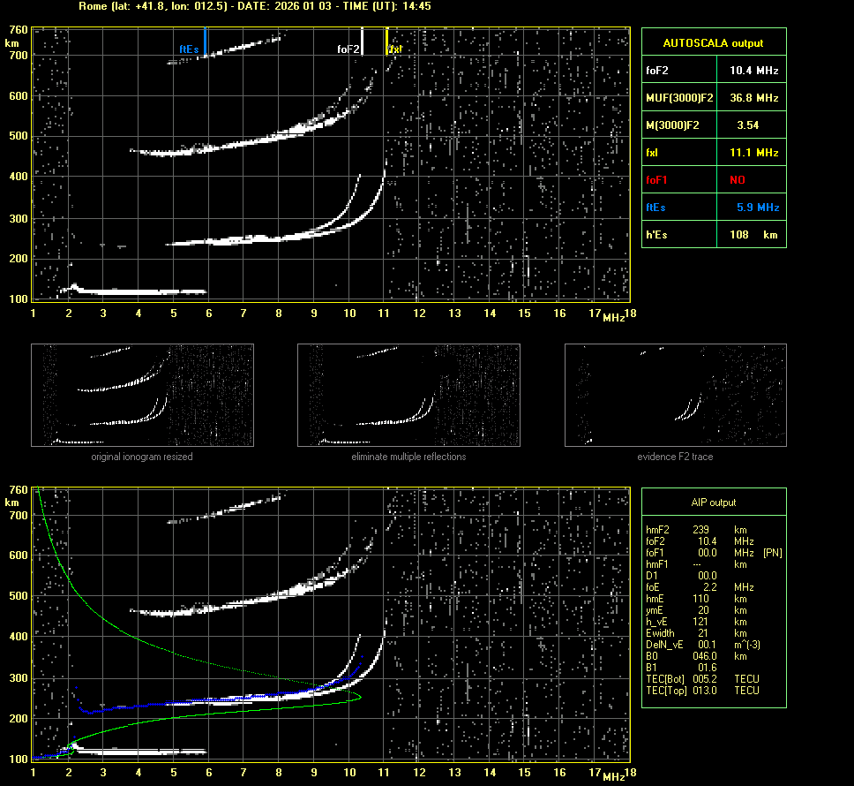Click the MUF(3000)F2 36.8 MHz value
The height and width of the screenshot is (786, 854).
[753, 97]
